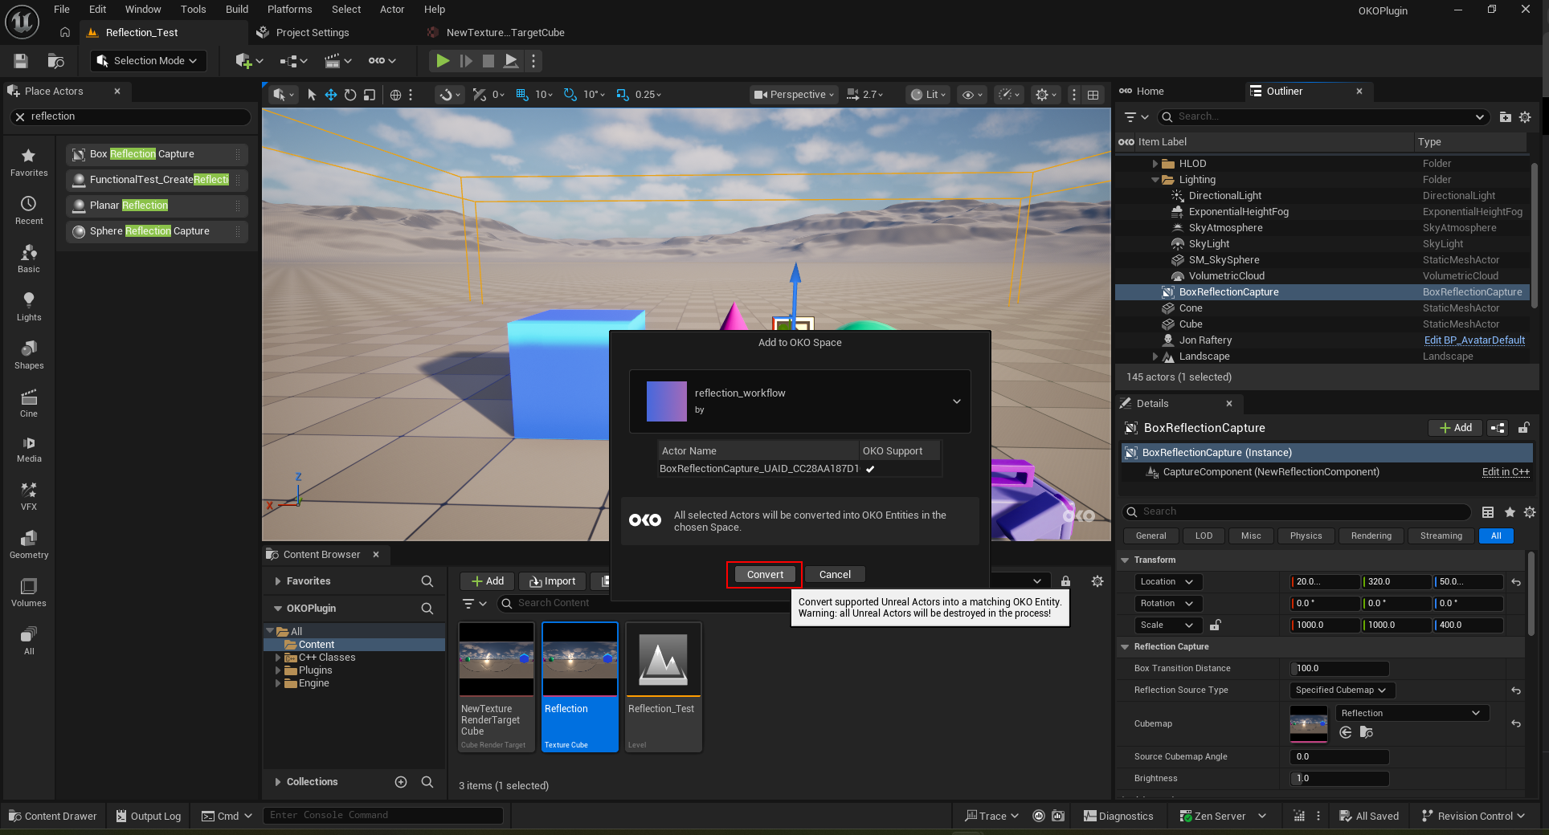Open the Tools menu

point(194,10)
